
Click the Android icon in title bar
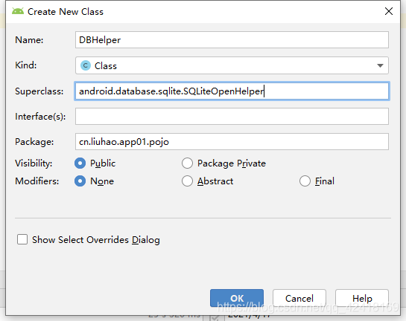18,11
